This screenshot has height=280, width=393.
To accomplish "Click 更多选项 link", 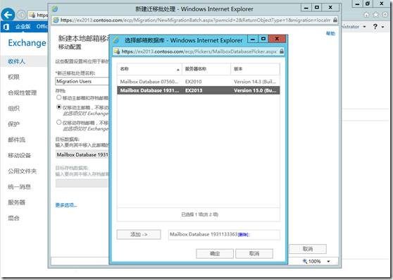I will [66, 205].
